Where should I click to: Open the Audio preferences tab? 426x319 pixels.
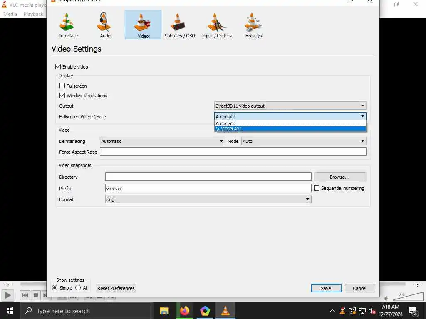105,25
